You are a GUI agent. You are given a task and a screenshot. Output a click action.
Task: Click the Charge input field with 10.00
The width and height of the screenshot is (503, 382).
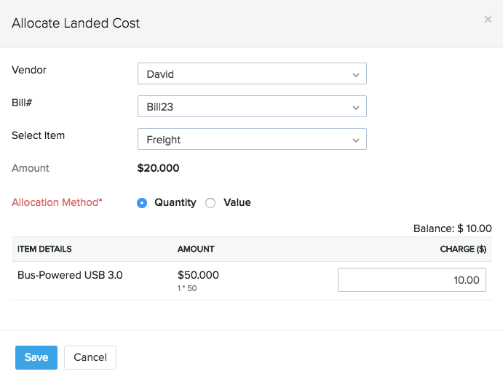click(x=411, y=279)
